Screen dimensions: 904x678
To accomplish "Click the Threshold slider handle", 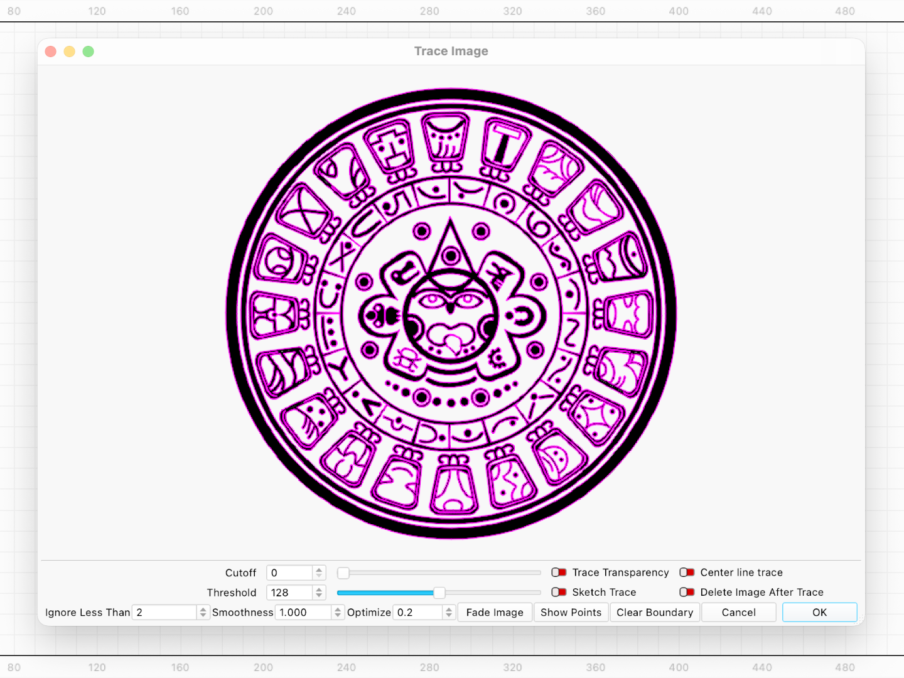I will click(x=439, y=593).
